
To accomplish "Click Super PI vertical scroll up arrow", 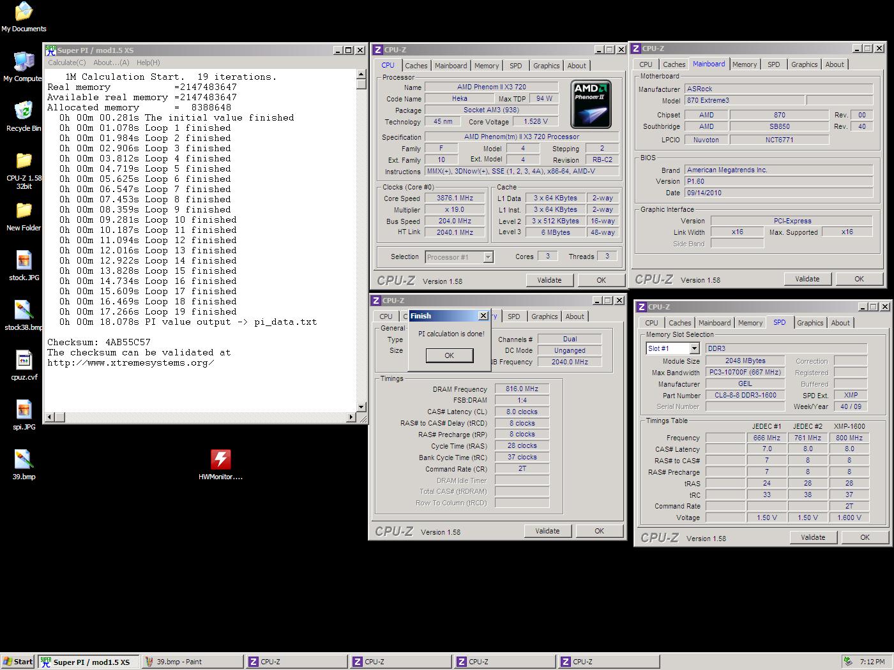I will pyautogui.click(x=361, y=74).
